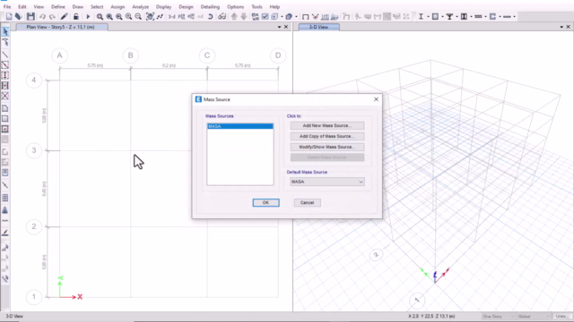Click grid bubble A in the plan view
The height and width of the screenshot is (322, 574).
[60, 55]
